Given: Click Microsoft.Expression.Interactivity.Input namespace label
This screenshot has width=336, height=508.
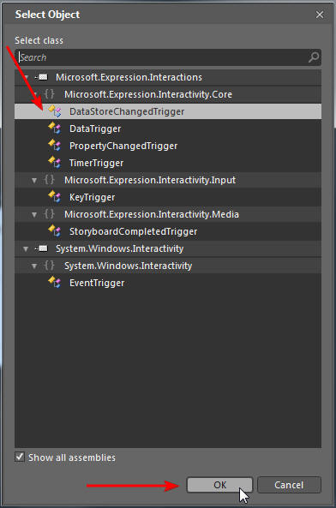Looking at the screenshot, I should [x=150, y=180].
